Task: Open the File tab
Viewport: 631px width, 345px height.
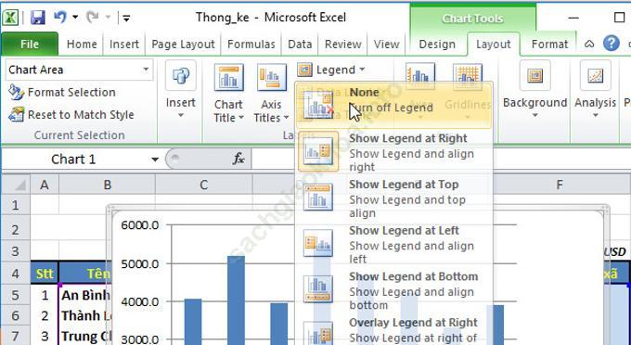Action: [x=30, y=44]
